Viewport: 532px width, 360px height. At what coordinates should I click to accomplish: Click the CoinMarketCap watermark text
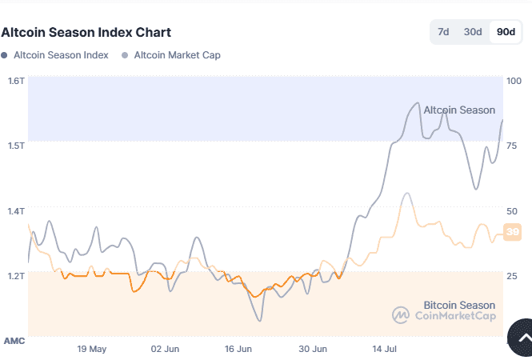454,316
